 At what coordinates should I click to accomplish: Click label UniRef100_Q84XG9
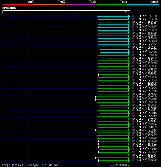pos(144,127)
